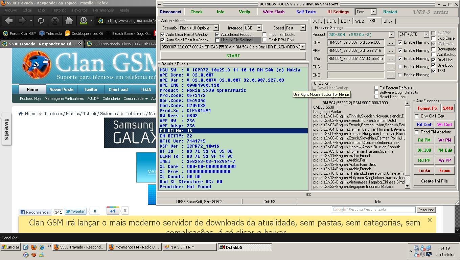460x260 pixels.
Task: Enable Flash PPM Only option
Action: 265,40
